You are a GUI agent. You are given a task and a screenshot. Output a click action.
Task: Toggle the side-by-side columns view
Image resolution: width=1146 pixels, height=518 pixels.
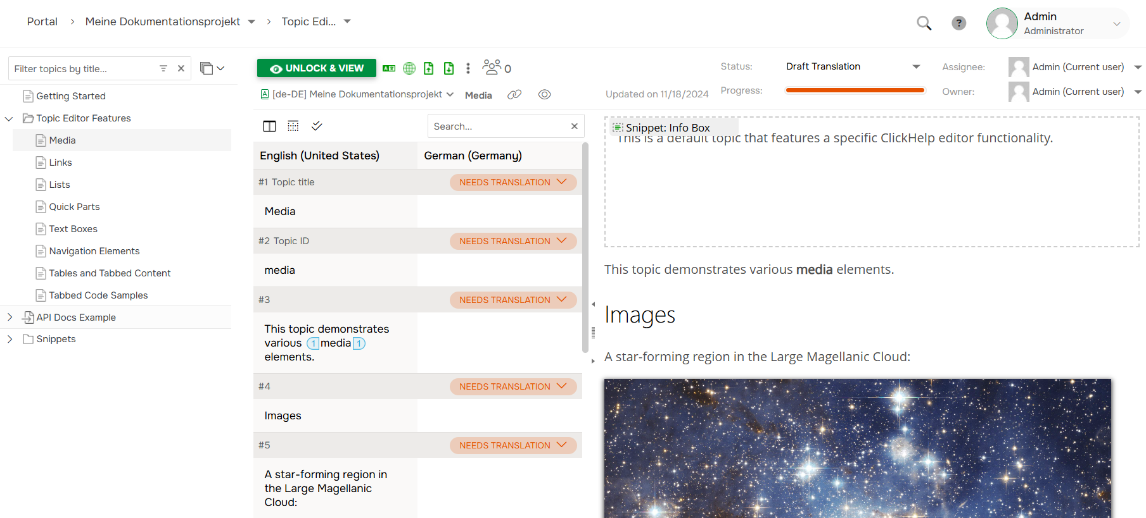point(269,126)
